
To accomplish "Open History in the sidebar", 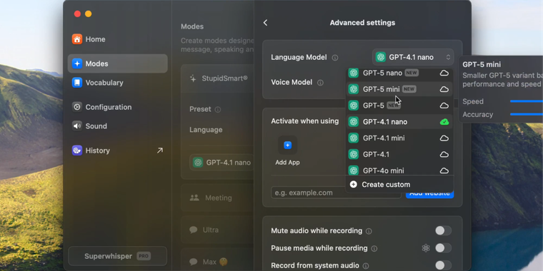I will (x=117, y=150).
